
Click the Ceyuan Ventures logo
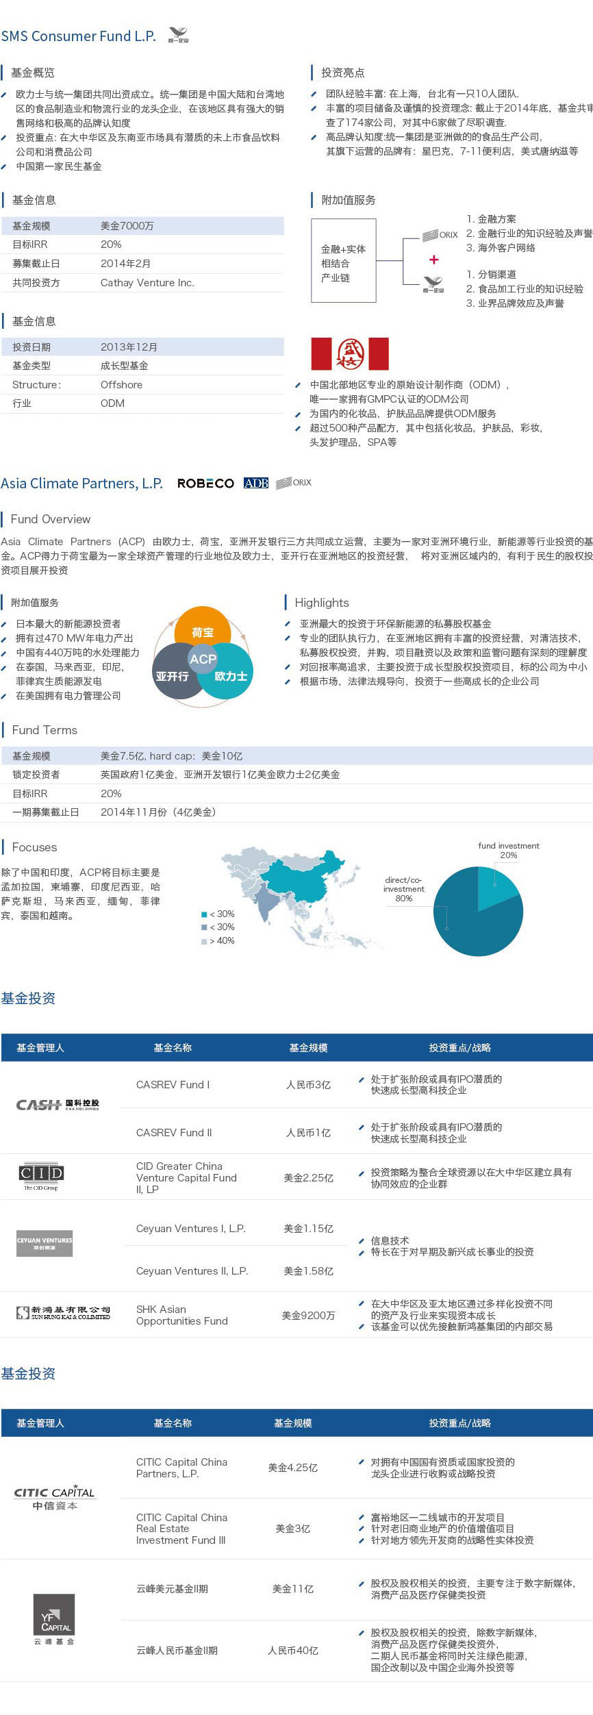45,1244
